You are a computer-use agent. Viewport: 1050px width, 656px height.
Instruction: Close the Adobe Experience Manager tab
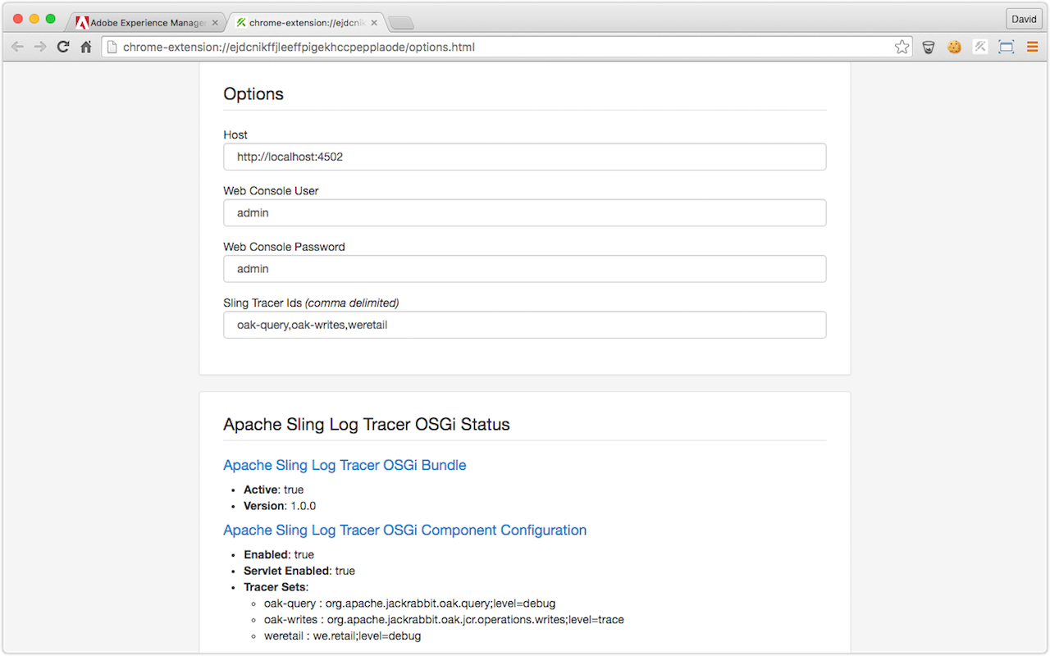click(x=215, y=23)
